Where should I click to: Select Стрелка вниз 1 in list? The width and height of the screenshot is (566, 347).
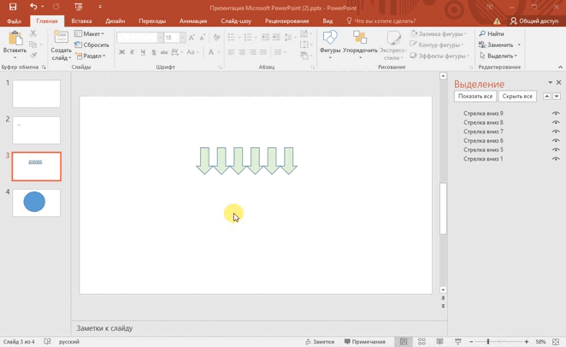pyautogui.click(x=483, y=159)
